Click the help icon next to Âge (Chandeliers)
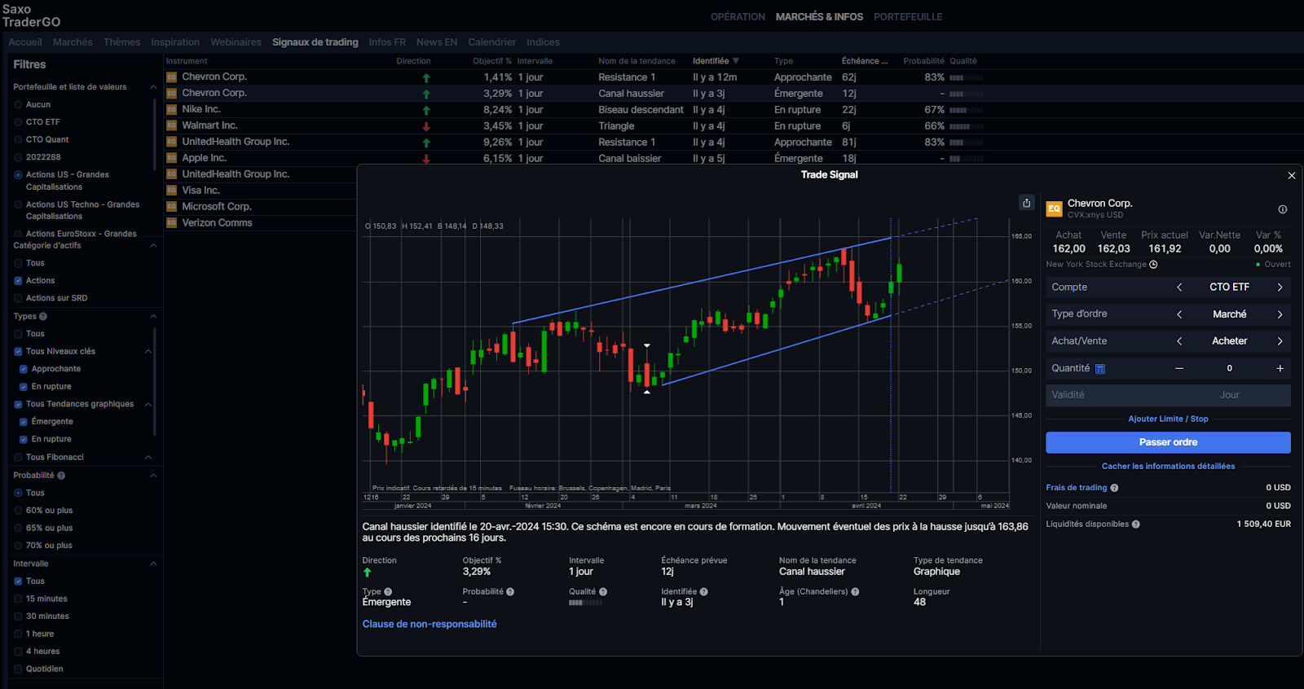 tap(855, 592)
